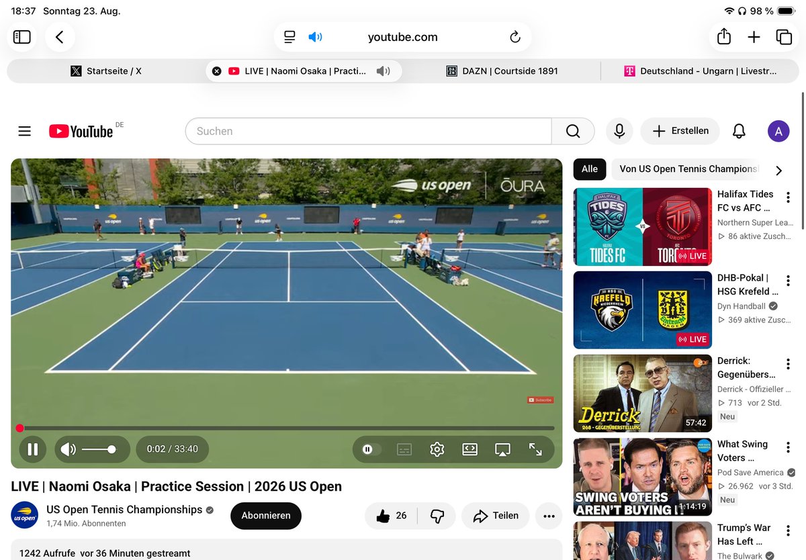Click the video title text
Image resolution: width=806 pixels, height=560 pixels.
coord(177,486)
